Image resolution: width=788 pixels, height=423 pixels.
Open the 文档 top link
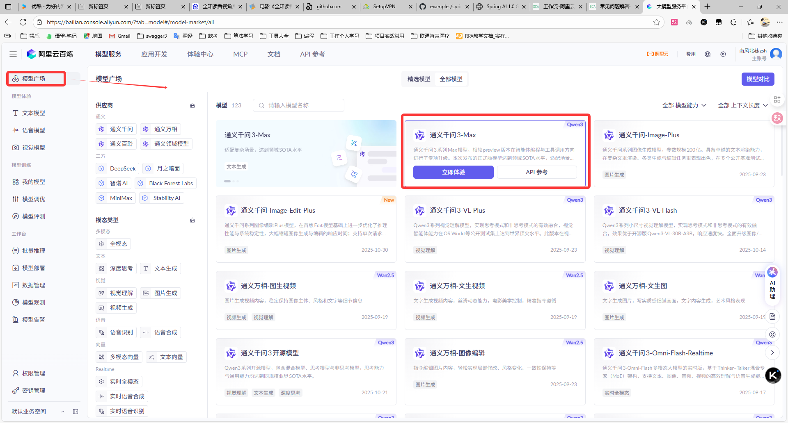point(274,54)
